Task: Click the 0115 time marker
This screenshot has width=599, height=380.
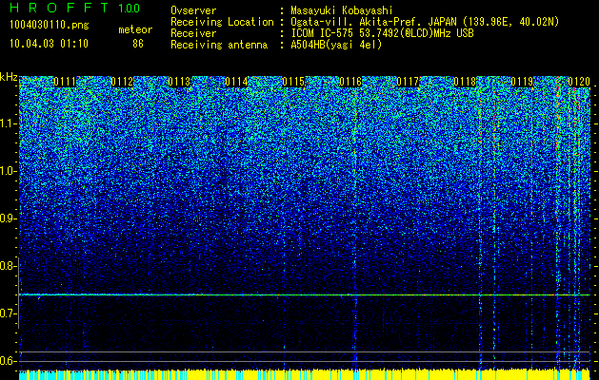Action: point(293,82)
